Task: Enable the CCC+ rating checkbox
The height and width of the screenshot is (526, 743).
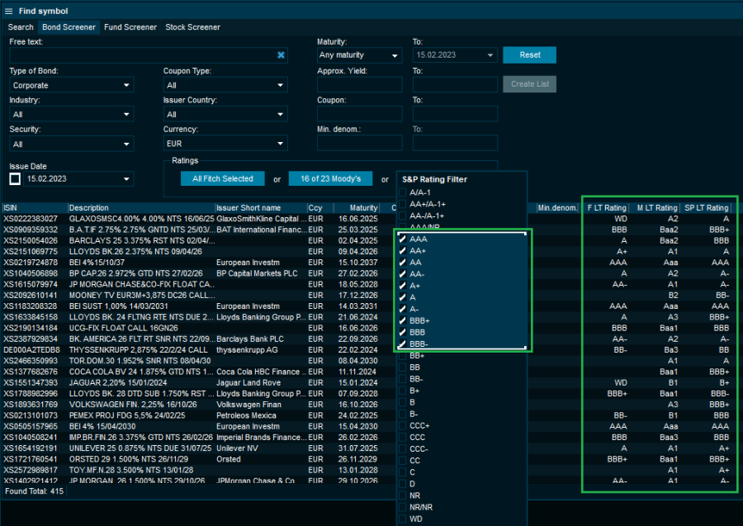Action: pyautogui.click(x=403, y=425)
